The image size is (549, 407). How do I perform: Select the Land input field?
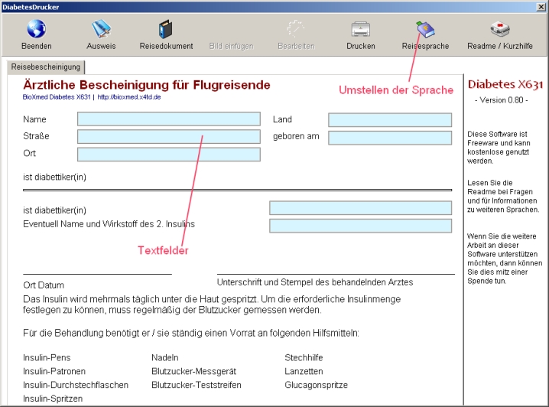[390, 120]
